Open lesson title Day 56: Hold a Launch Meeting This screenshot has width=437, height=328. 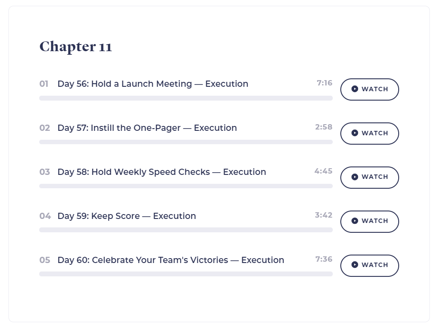click(x=153, y=84)
